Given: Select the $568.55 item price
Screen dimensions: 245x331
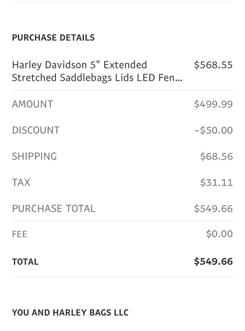Looking at the screenshot, I should click(x=213, y=65).
